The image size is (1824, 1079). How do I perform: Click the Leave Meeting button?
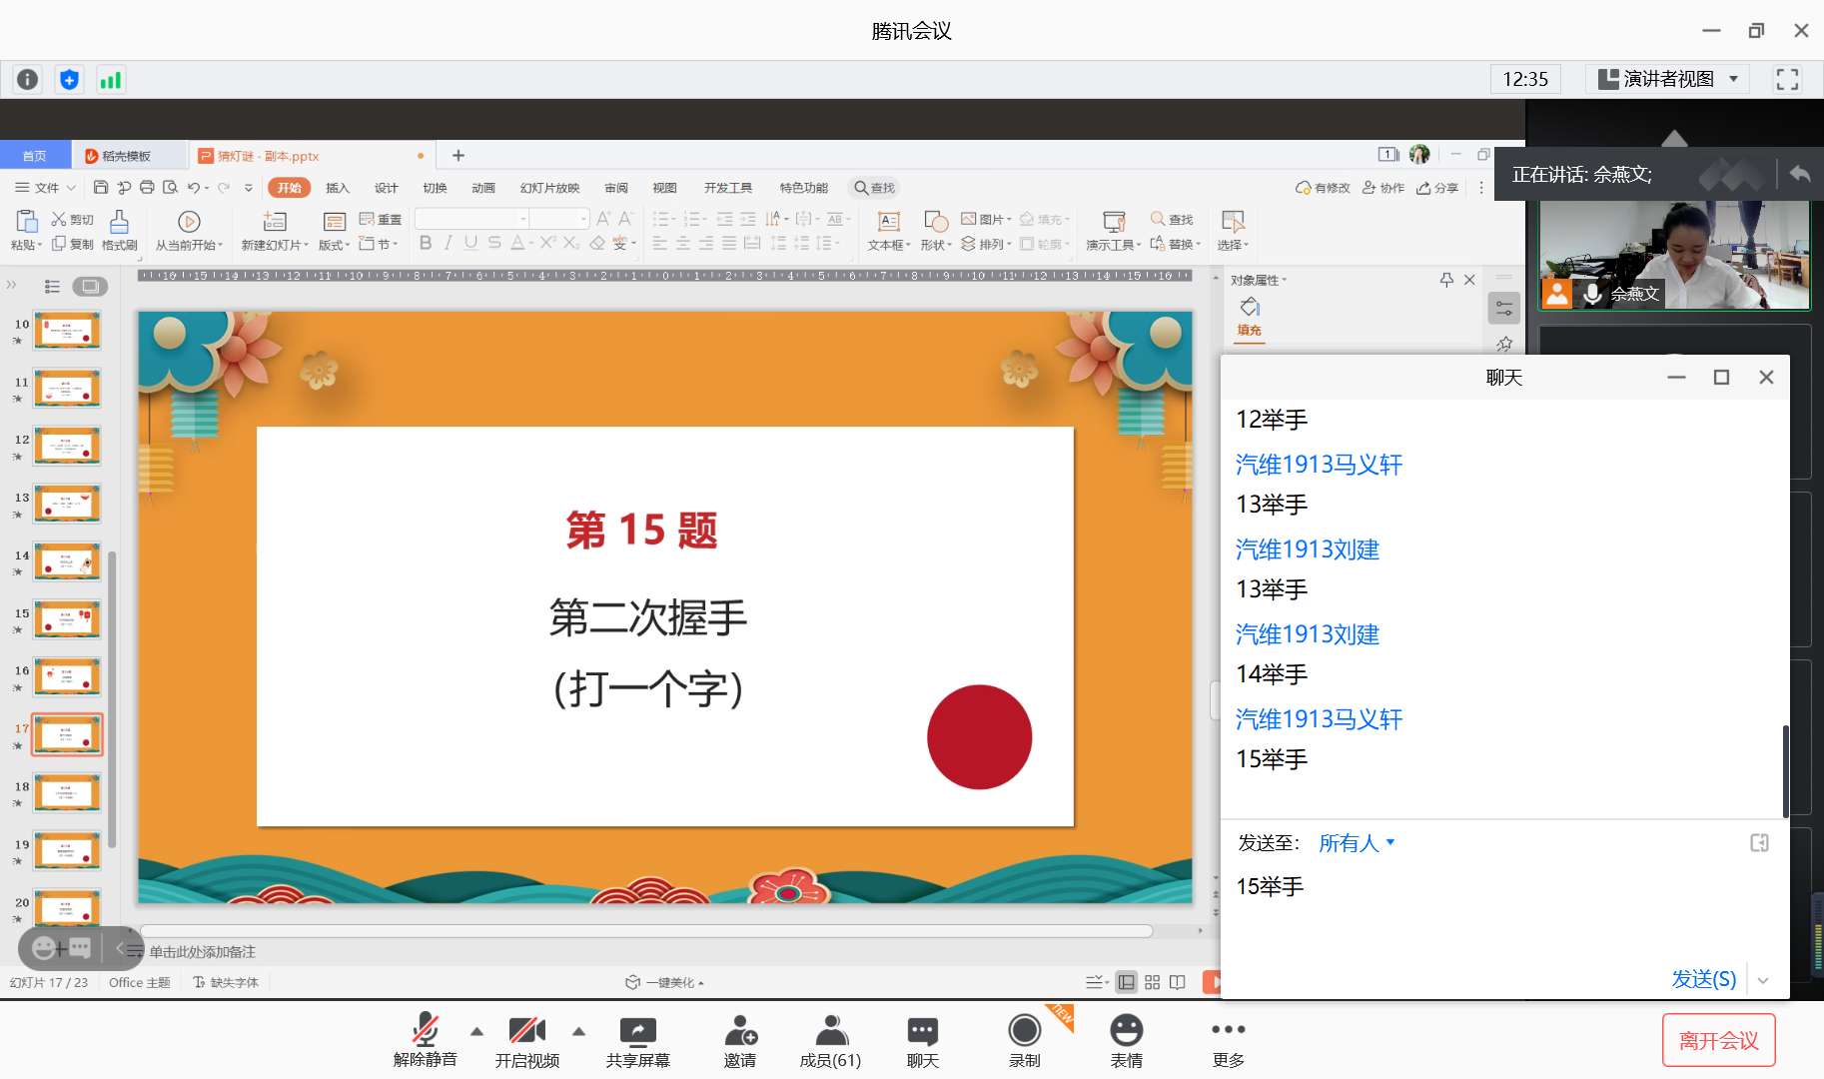(1718, 1040)
